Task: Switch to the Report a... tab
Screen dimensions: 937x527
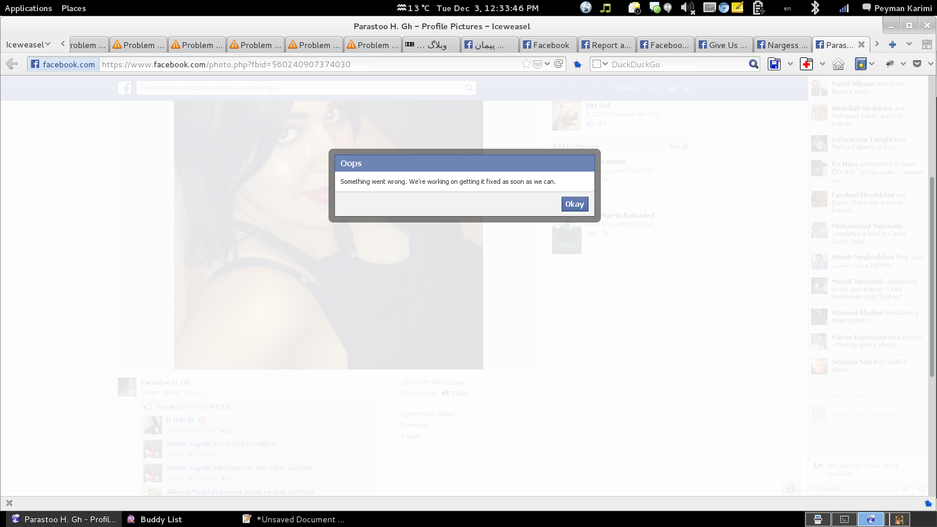Action: pos(607,45)
